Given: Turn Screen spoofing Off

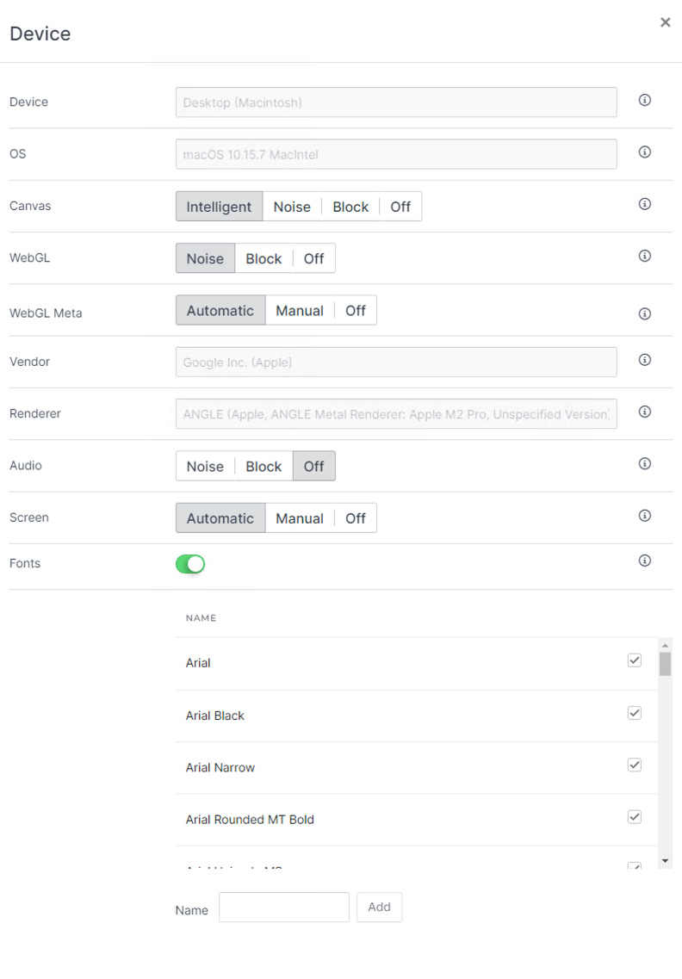Looking at the screenshot, I should [356, 518].
